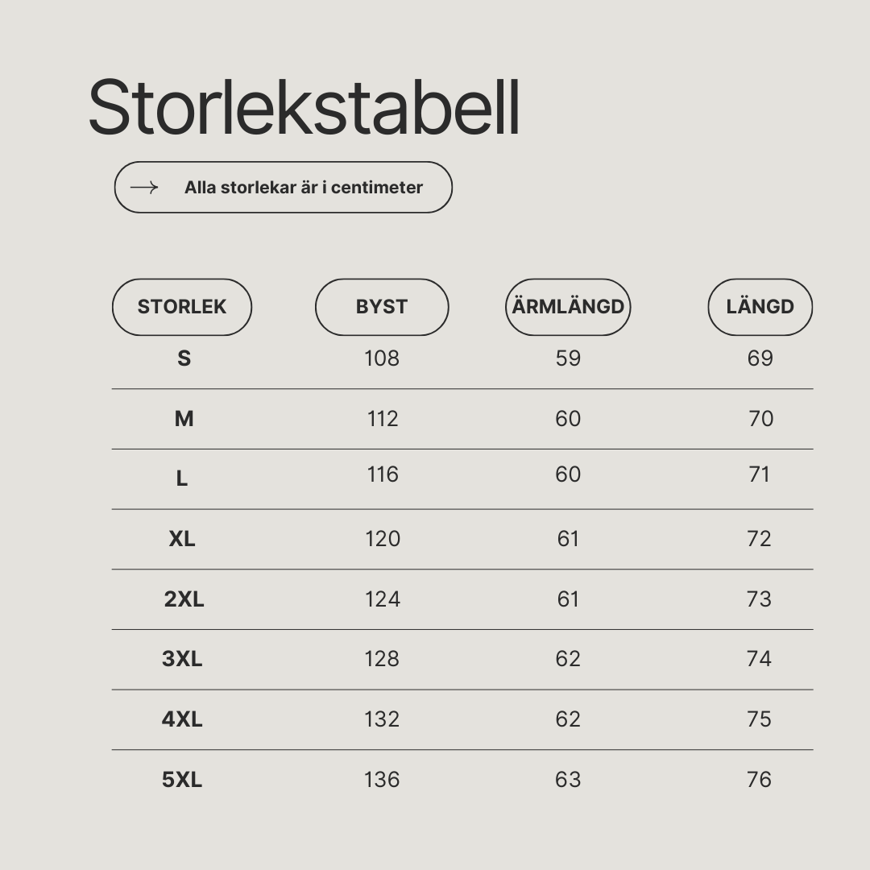The height and width of the screenshot is (870, 870).
Task: Select the M size row label
Action: point(184,418)
